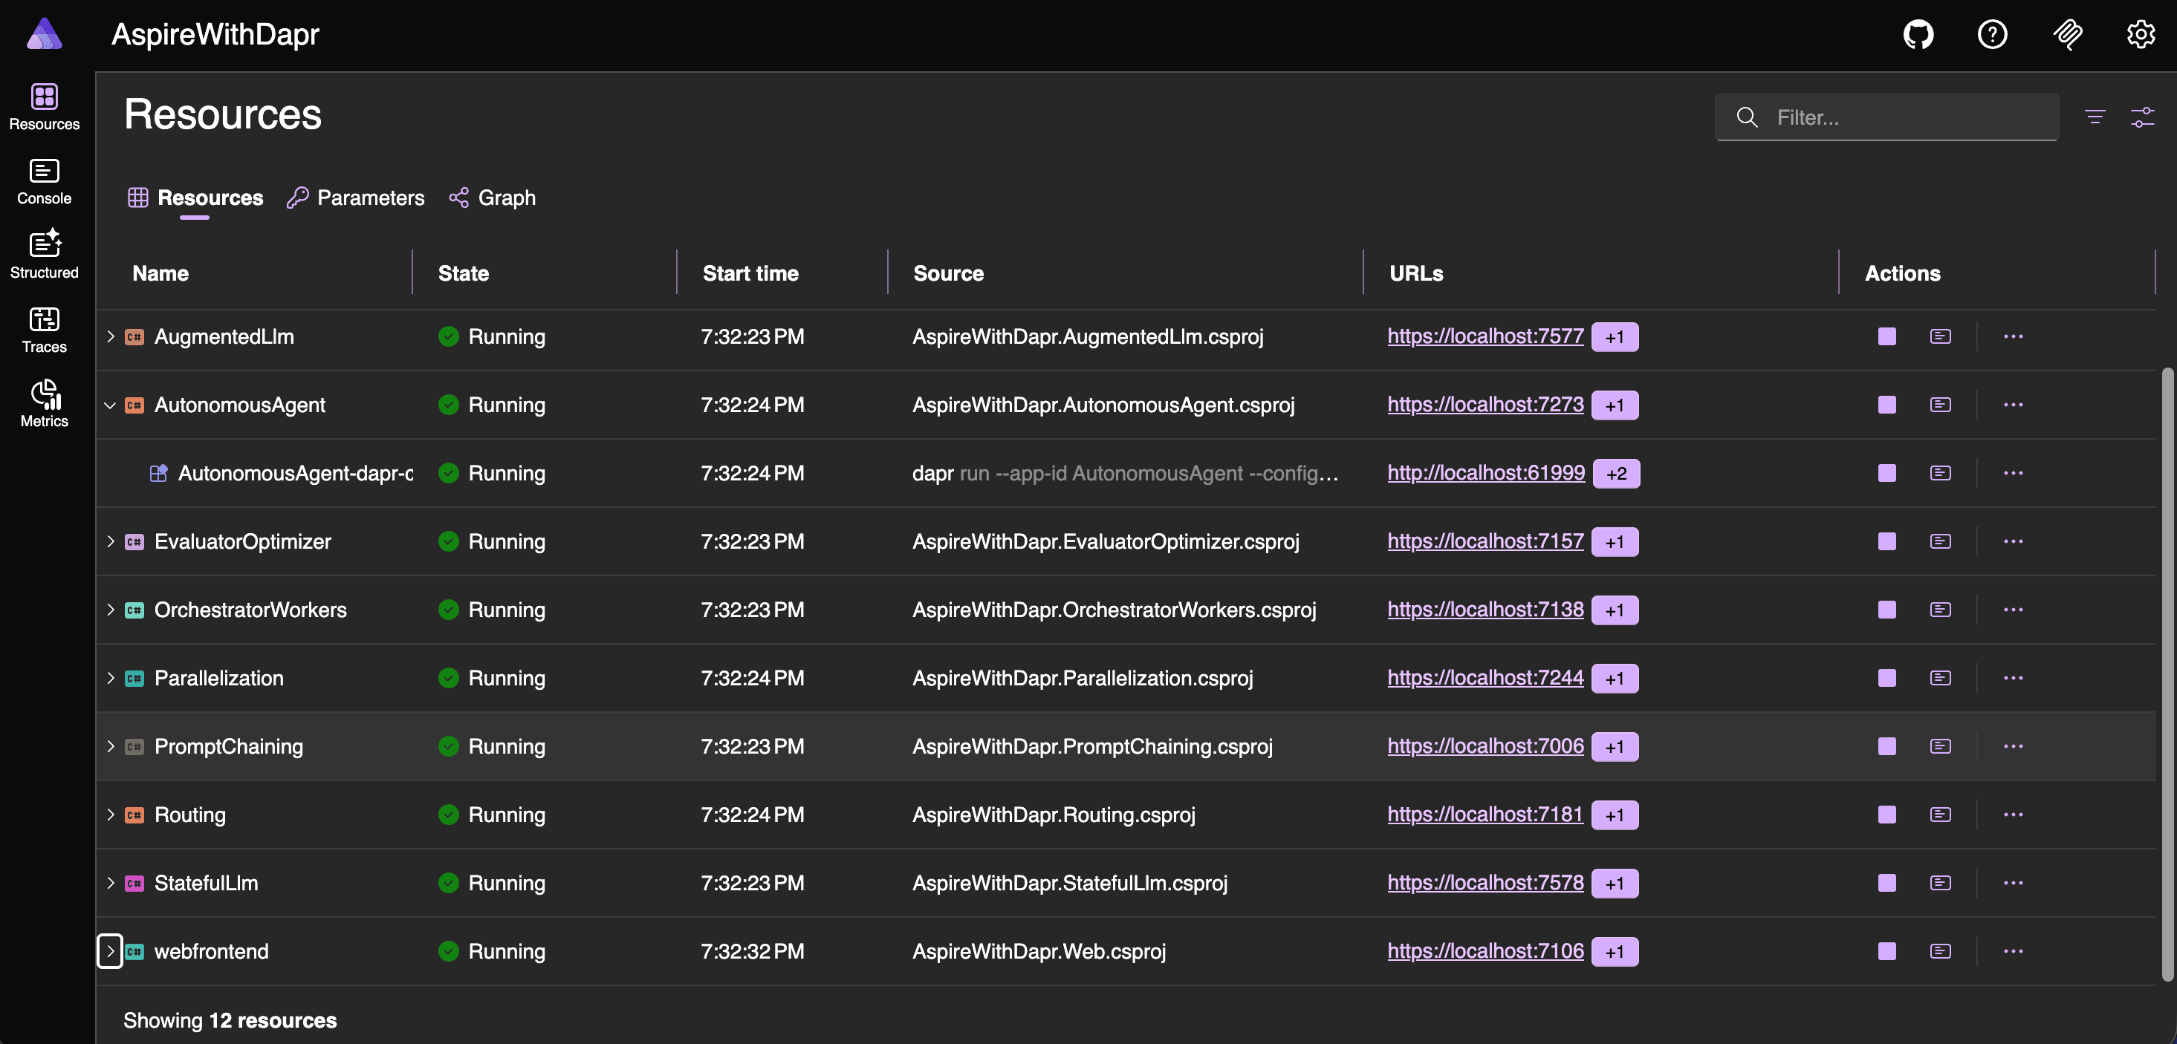2177x1044 pixels.
Task: Go to Console in the sidebar
Action: coord(44,182)
